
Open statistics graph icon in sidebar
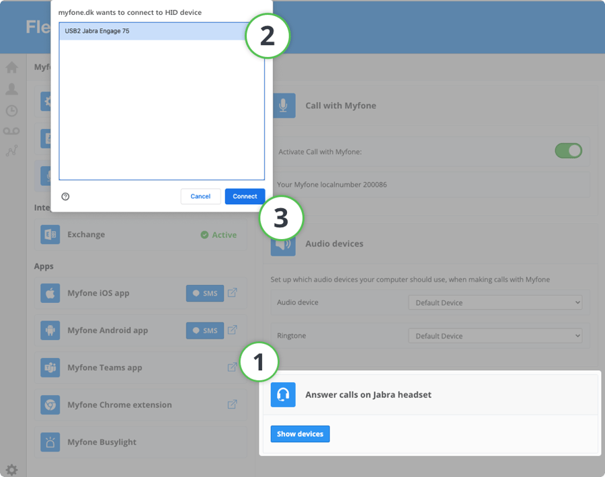(11, 151)
